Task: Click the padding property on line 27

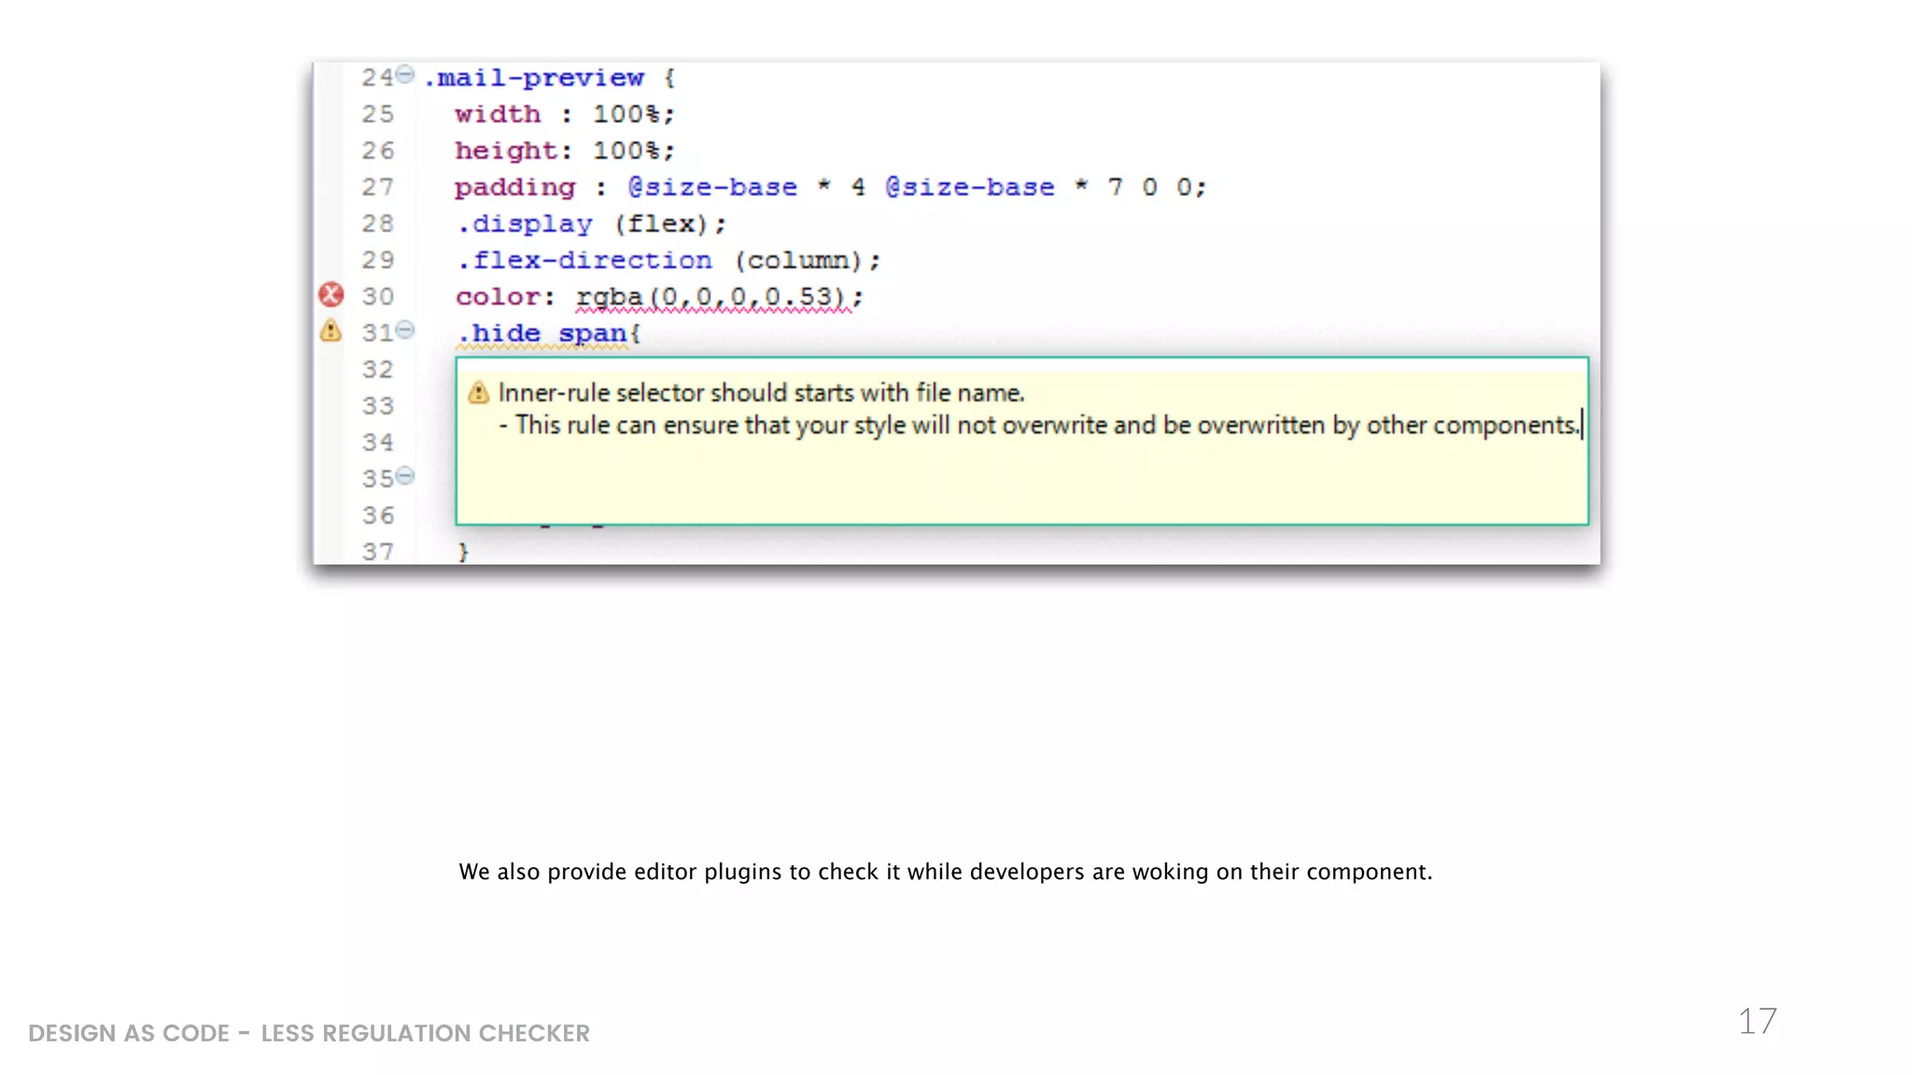Action: point(514,188)
